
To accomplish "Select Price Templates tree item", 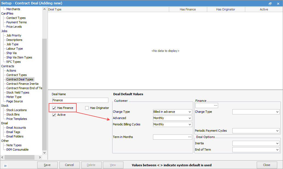I will [17, 119].
